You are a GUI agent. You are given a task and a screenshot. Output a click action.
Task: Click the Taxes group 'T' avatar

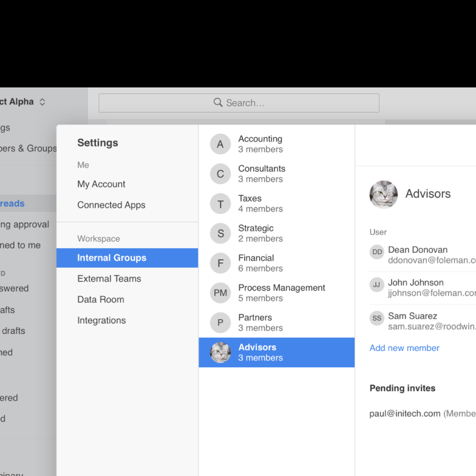(220, 204)
